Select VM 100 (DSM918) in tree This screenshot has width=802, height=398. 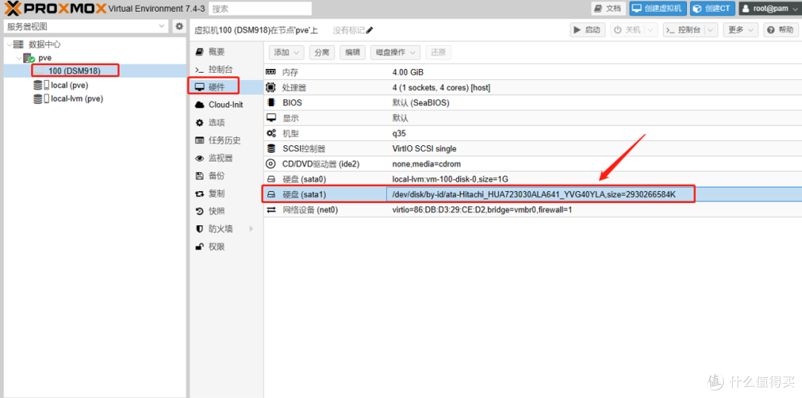point(74,71)
